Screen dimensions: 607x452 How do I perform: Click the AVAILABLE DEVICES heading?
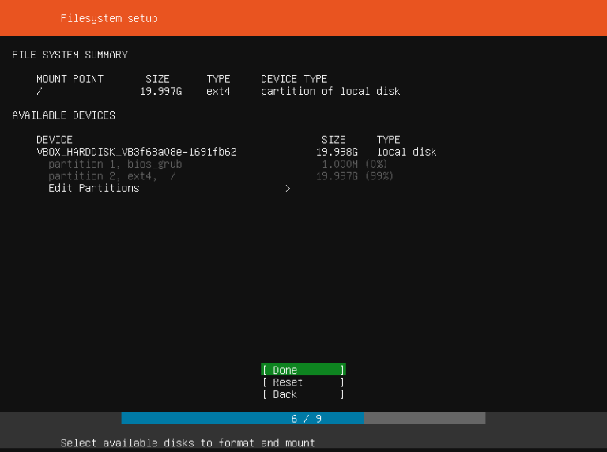(x=63, y=115)
